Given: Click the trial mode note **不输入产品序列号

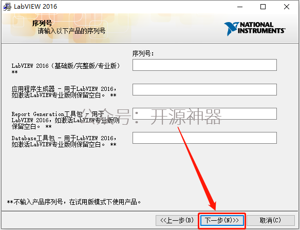Looking at the screenshot, I should pyautogui.click(x=74, y=202).
